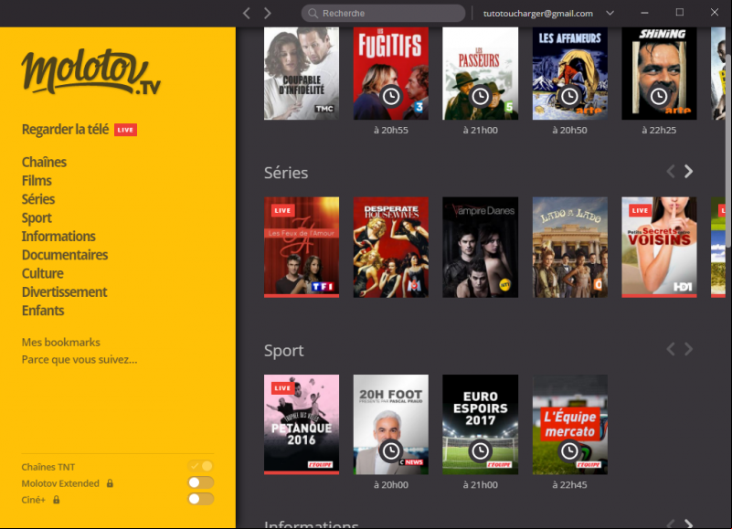
Task: Expand the account dropdown arrow
Action: point(610,13)
